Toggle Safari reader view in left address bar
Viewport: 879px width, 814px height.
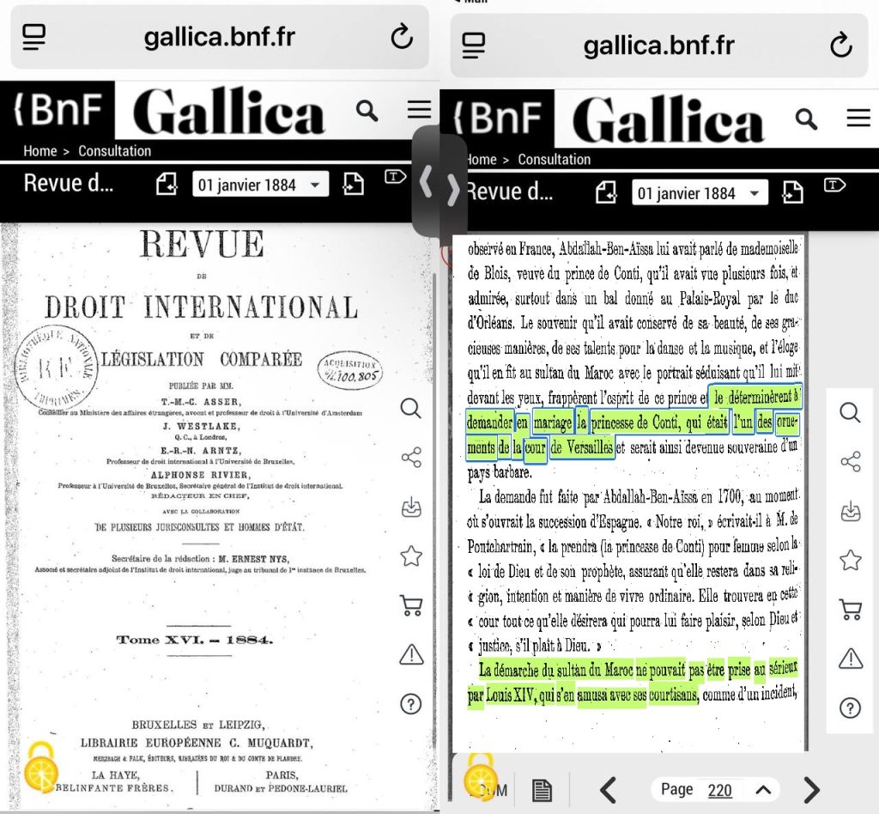(x=34, y=37)
